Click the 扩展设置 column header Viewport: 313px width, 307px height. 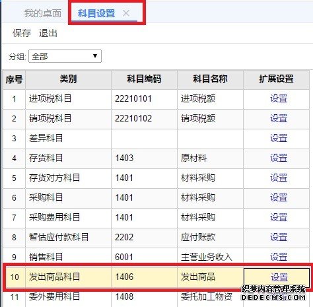coord(276,79)
